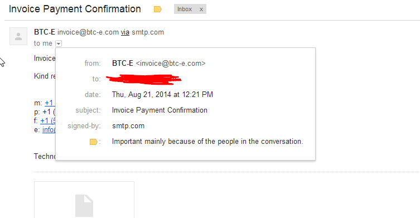Click the Invoice Payment Confirmation subject heading
This screenshot has height=218, width=420.
tap(75, 9)
